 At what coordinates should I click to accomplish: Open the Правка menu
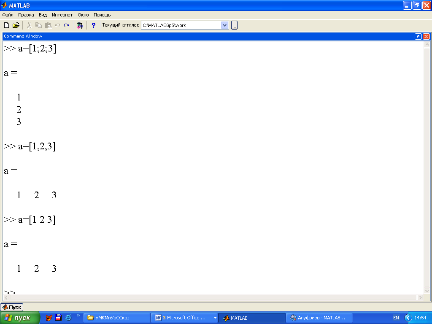click(x=26, y=15)
